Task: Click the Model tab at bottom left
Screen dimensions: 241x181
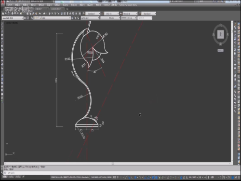Action: (x=5, y=177)
